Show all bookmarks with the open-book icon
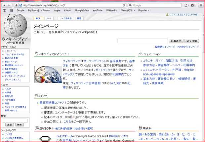 [x=5, y=11]
